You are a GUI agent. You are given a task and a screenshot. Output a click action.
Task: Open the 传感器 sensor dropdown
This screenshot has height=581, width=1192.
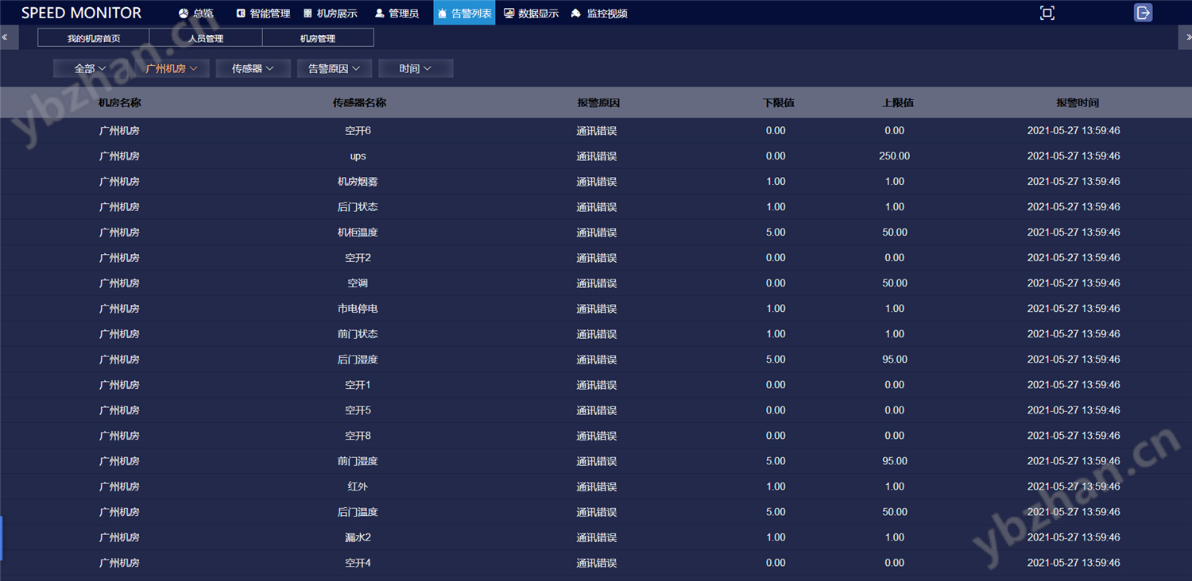[x=253, y=69]
